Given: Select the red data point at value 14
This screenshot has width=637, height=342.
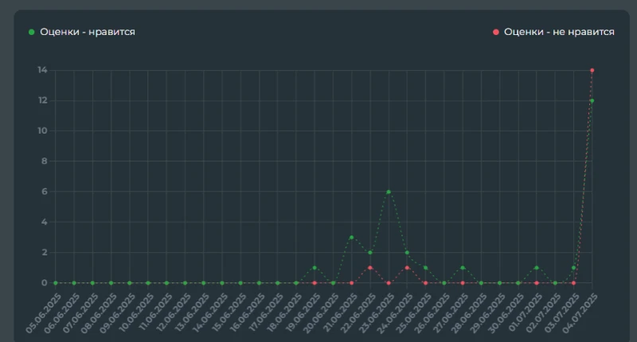Looking at the screenshot, I should click(x=592, y=70).
